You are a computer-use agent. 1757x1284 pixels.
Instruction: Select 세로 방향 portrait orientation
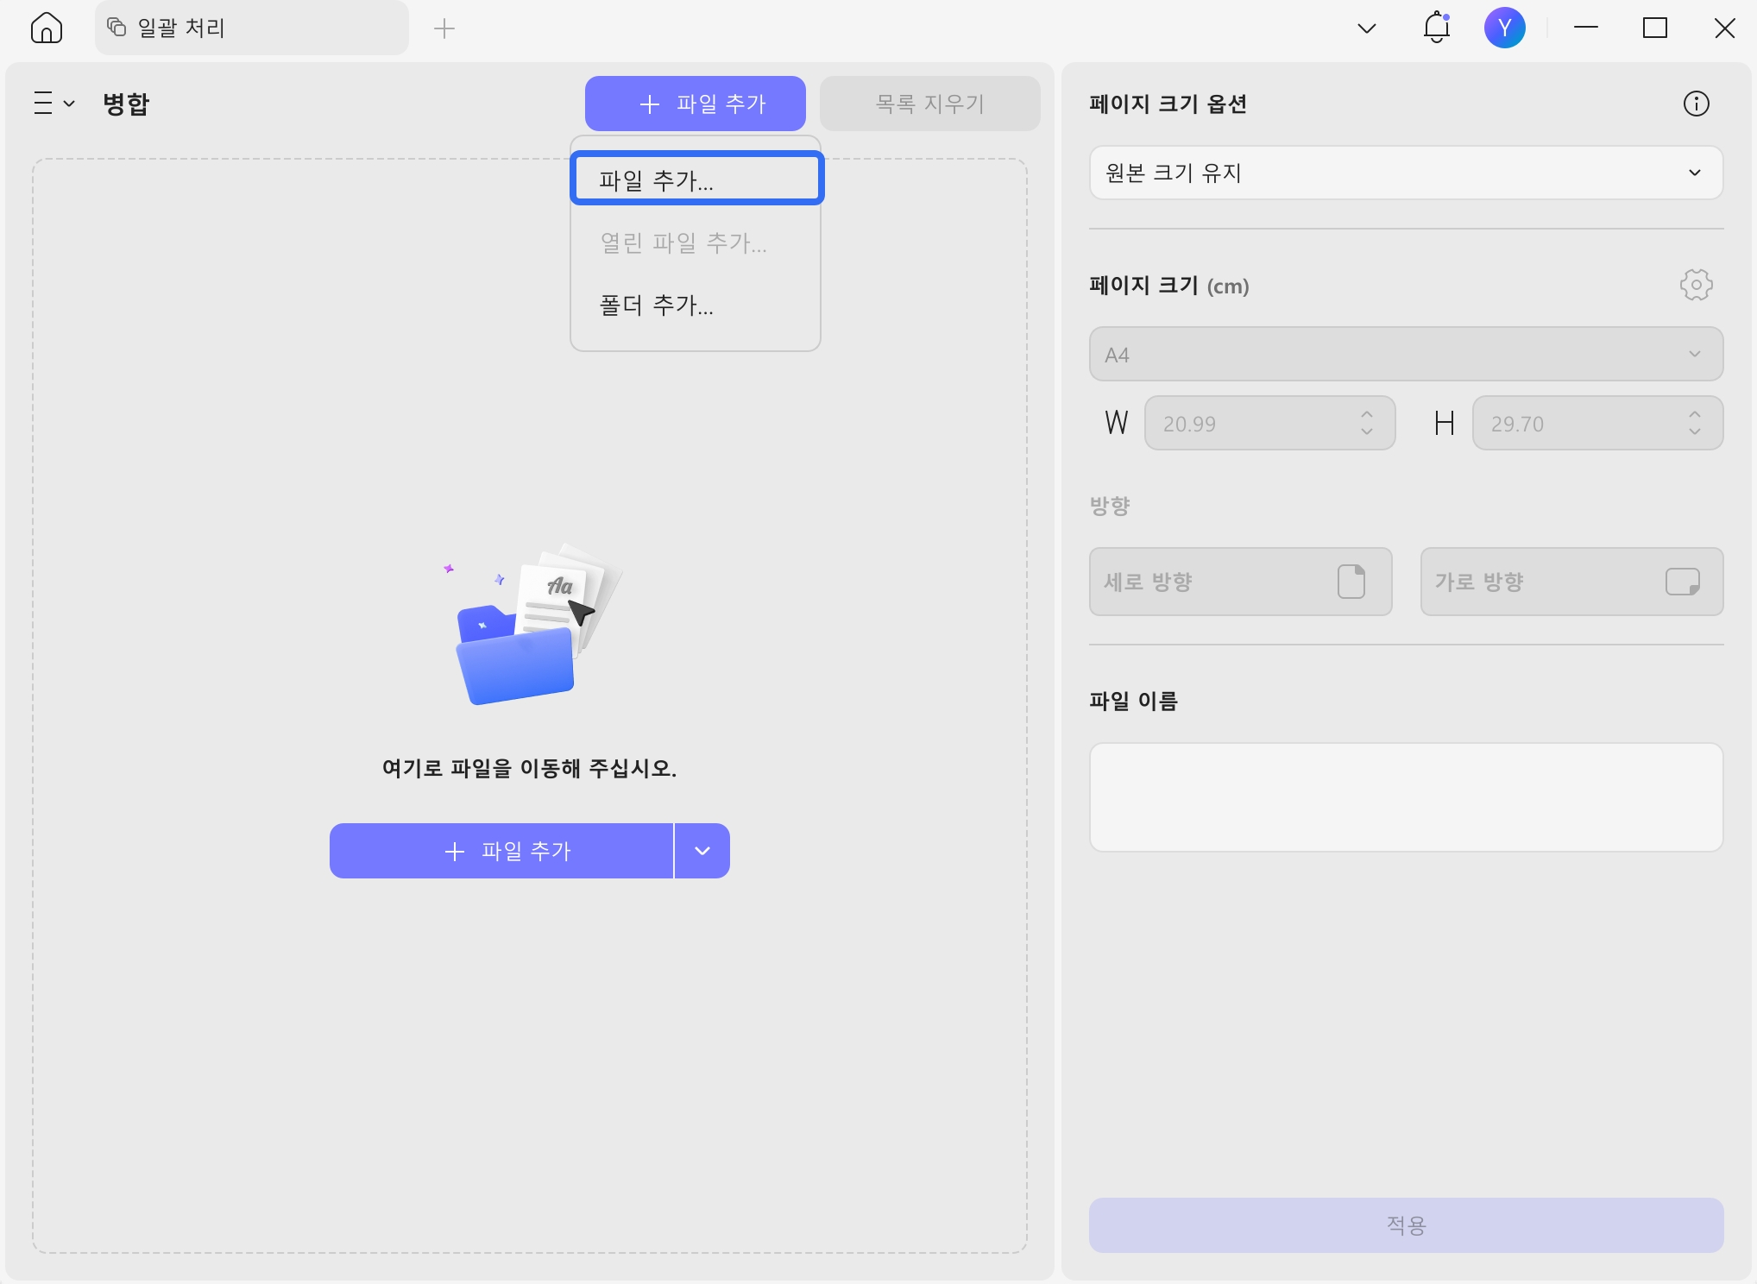coord(1239,582)
